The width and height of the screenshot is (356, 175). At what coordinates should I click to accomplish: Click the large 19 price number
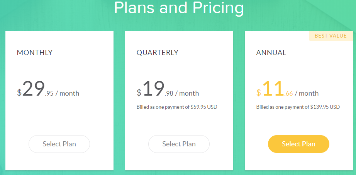(x=153, y=89)
